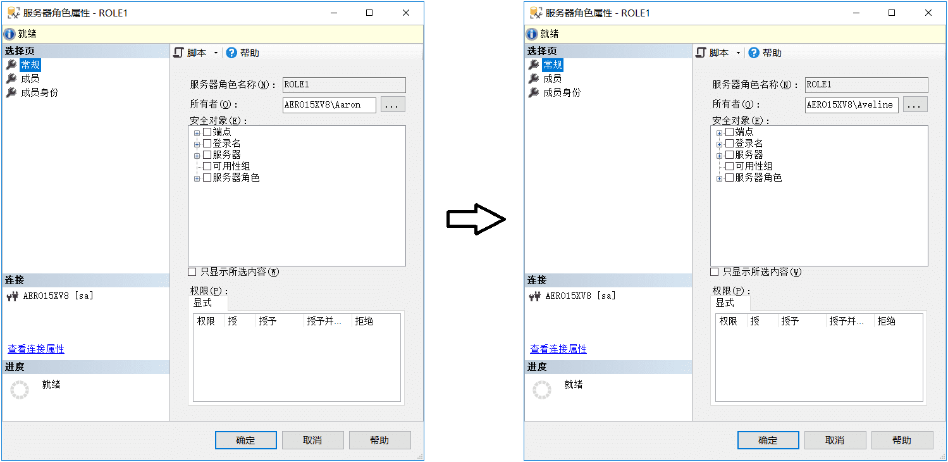Click ROLE1 name field in right window

click(x=866, y=85)
